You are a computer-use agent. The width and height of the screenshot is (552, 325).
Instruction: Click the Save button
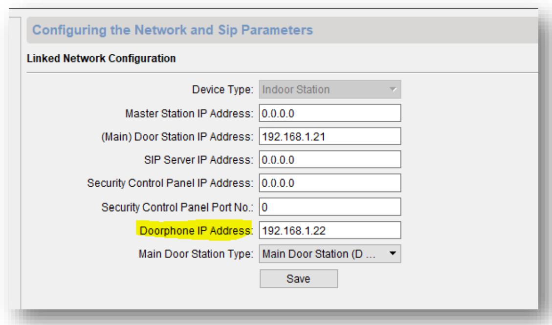[298, 279]
